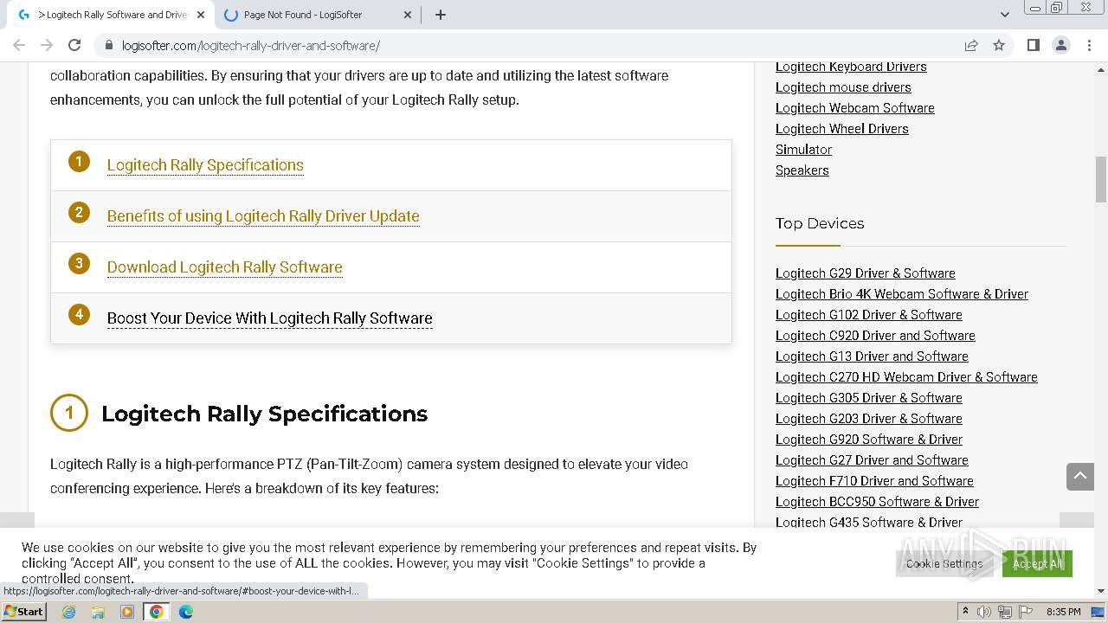The height and width of the screenshot is (623, 1108).
Task: Open File Explorer from taskbar
Action: (98, 612)
